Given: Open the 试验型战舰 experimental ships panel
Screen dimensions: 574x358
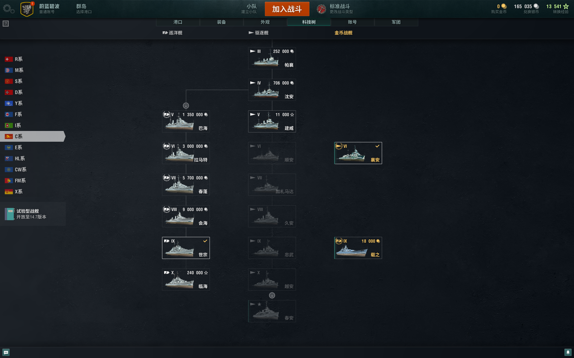Looking at the screenshot, I should (x=33, y=214).
